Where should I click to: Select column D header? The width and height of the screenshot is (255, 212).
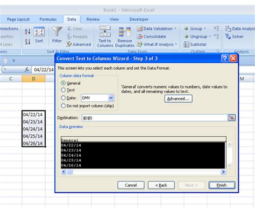pos(33,79)
